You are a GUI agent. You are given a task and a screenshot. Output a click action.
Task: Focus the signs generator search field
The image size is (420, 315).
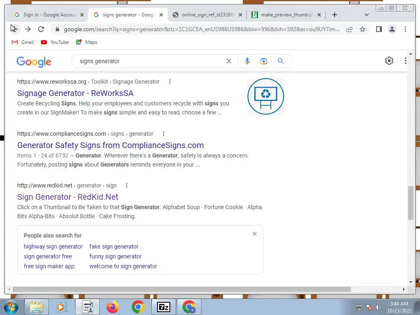[150, 61]
